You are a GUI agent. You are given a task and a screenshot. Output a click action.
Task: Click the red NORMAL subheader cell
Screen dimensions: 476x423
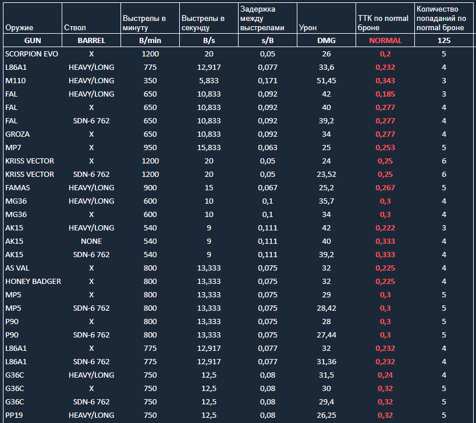click(385, 41)
